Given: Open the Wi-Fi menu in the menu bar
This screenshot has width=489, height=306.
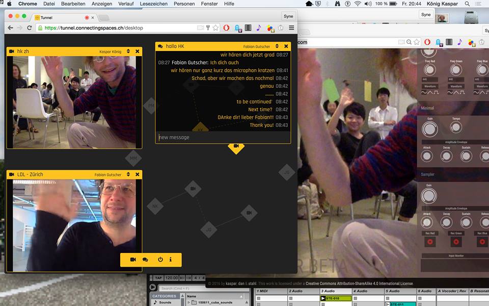Looking at the screenshot, I should click(x=358, y=4).
